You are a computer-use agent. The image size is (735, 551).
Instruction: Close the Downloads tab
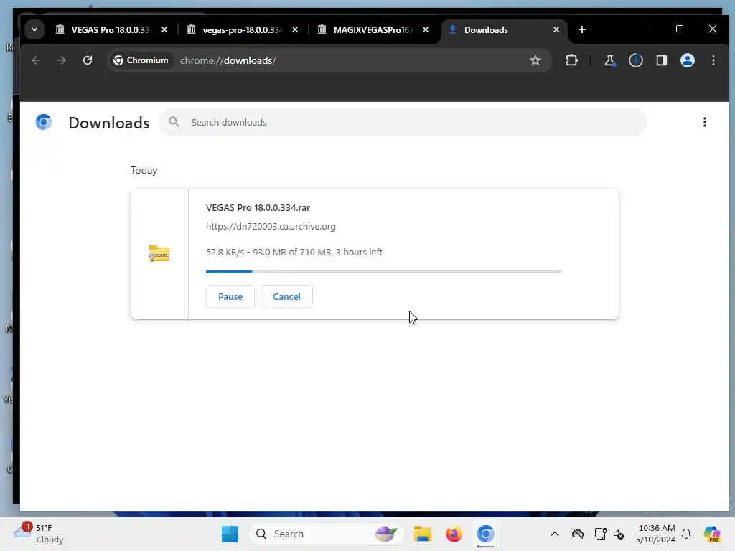tap(556, 29)
